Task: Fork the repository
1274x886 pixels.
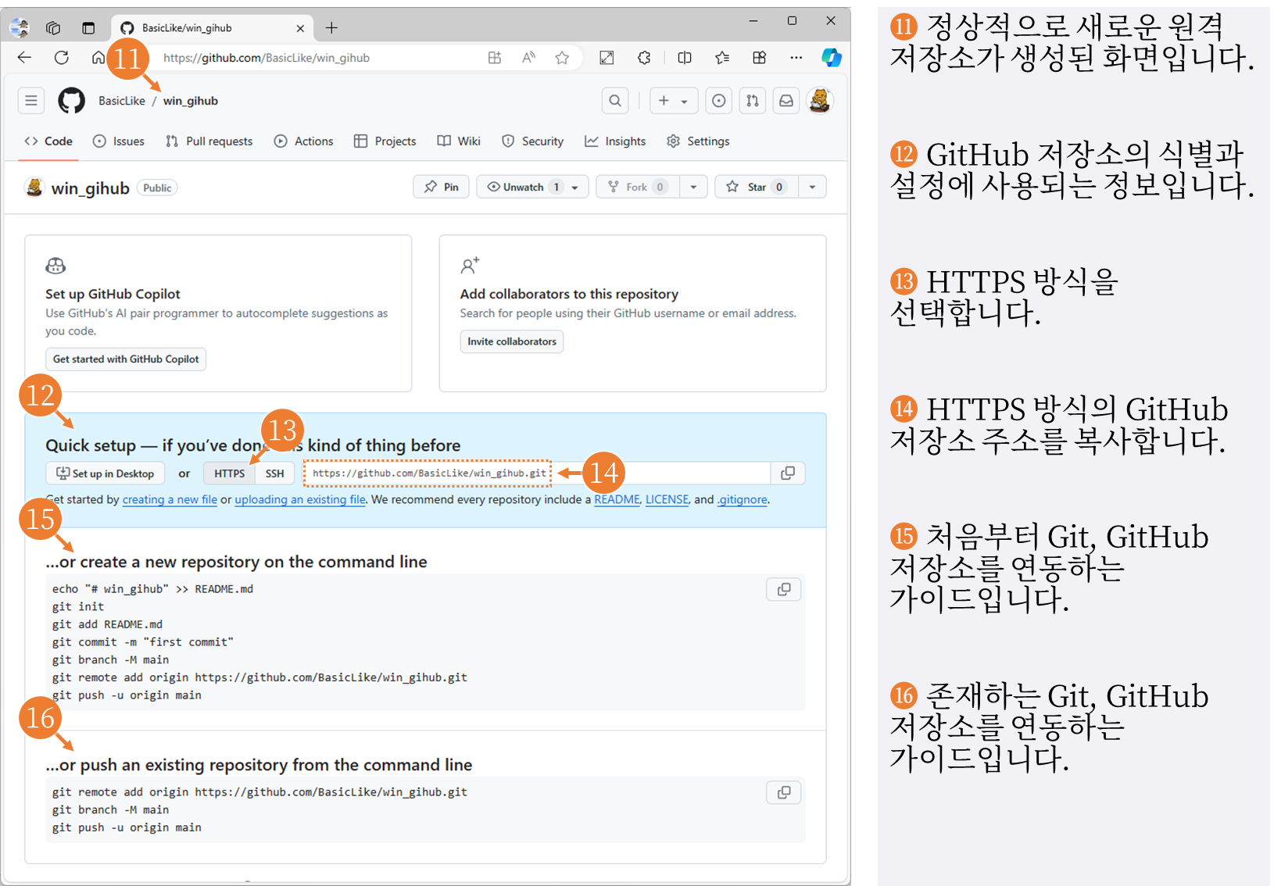Action: coord(638,188)
